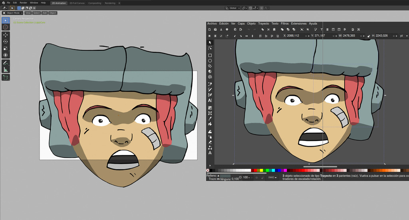The height and width of the screenshot is (220, 409).
Task: Enable Blender's subtract selection mode
Action: tap(27, 8)
